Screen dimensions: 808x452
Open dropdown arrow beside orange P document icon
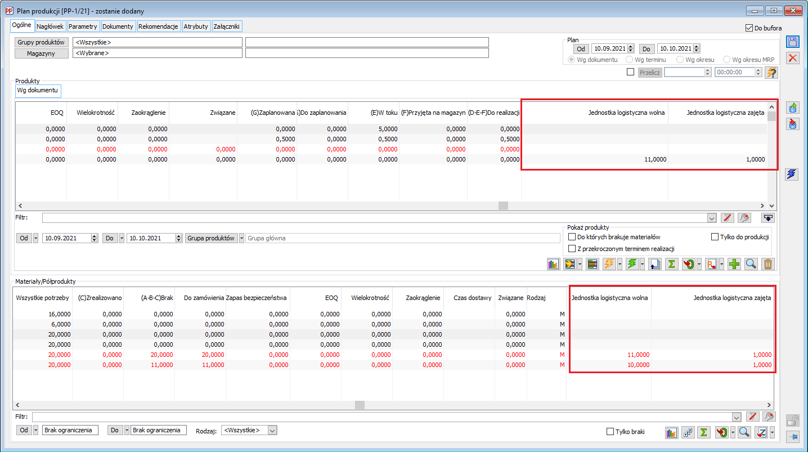click(x=721, y=263)
